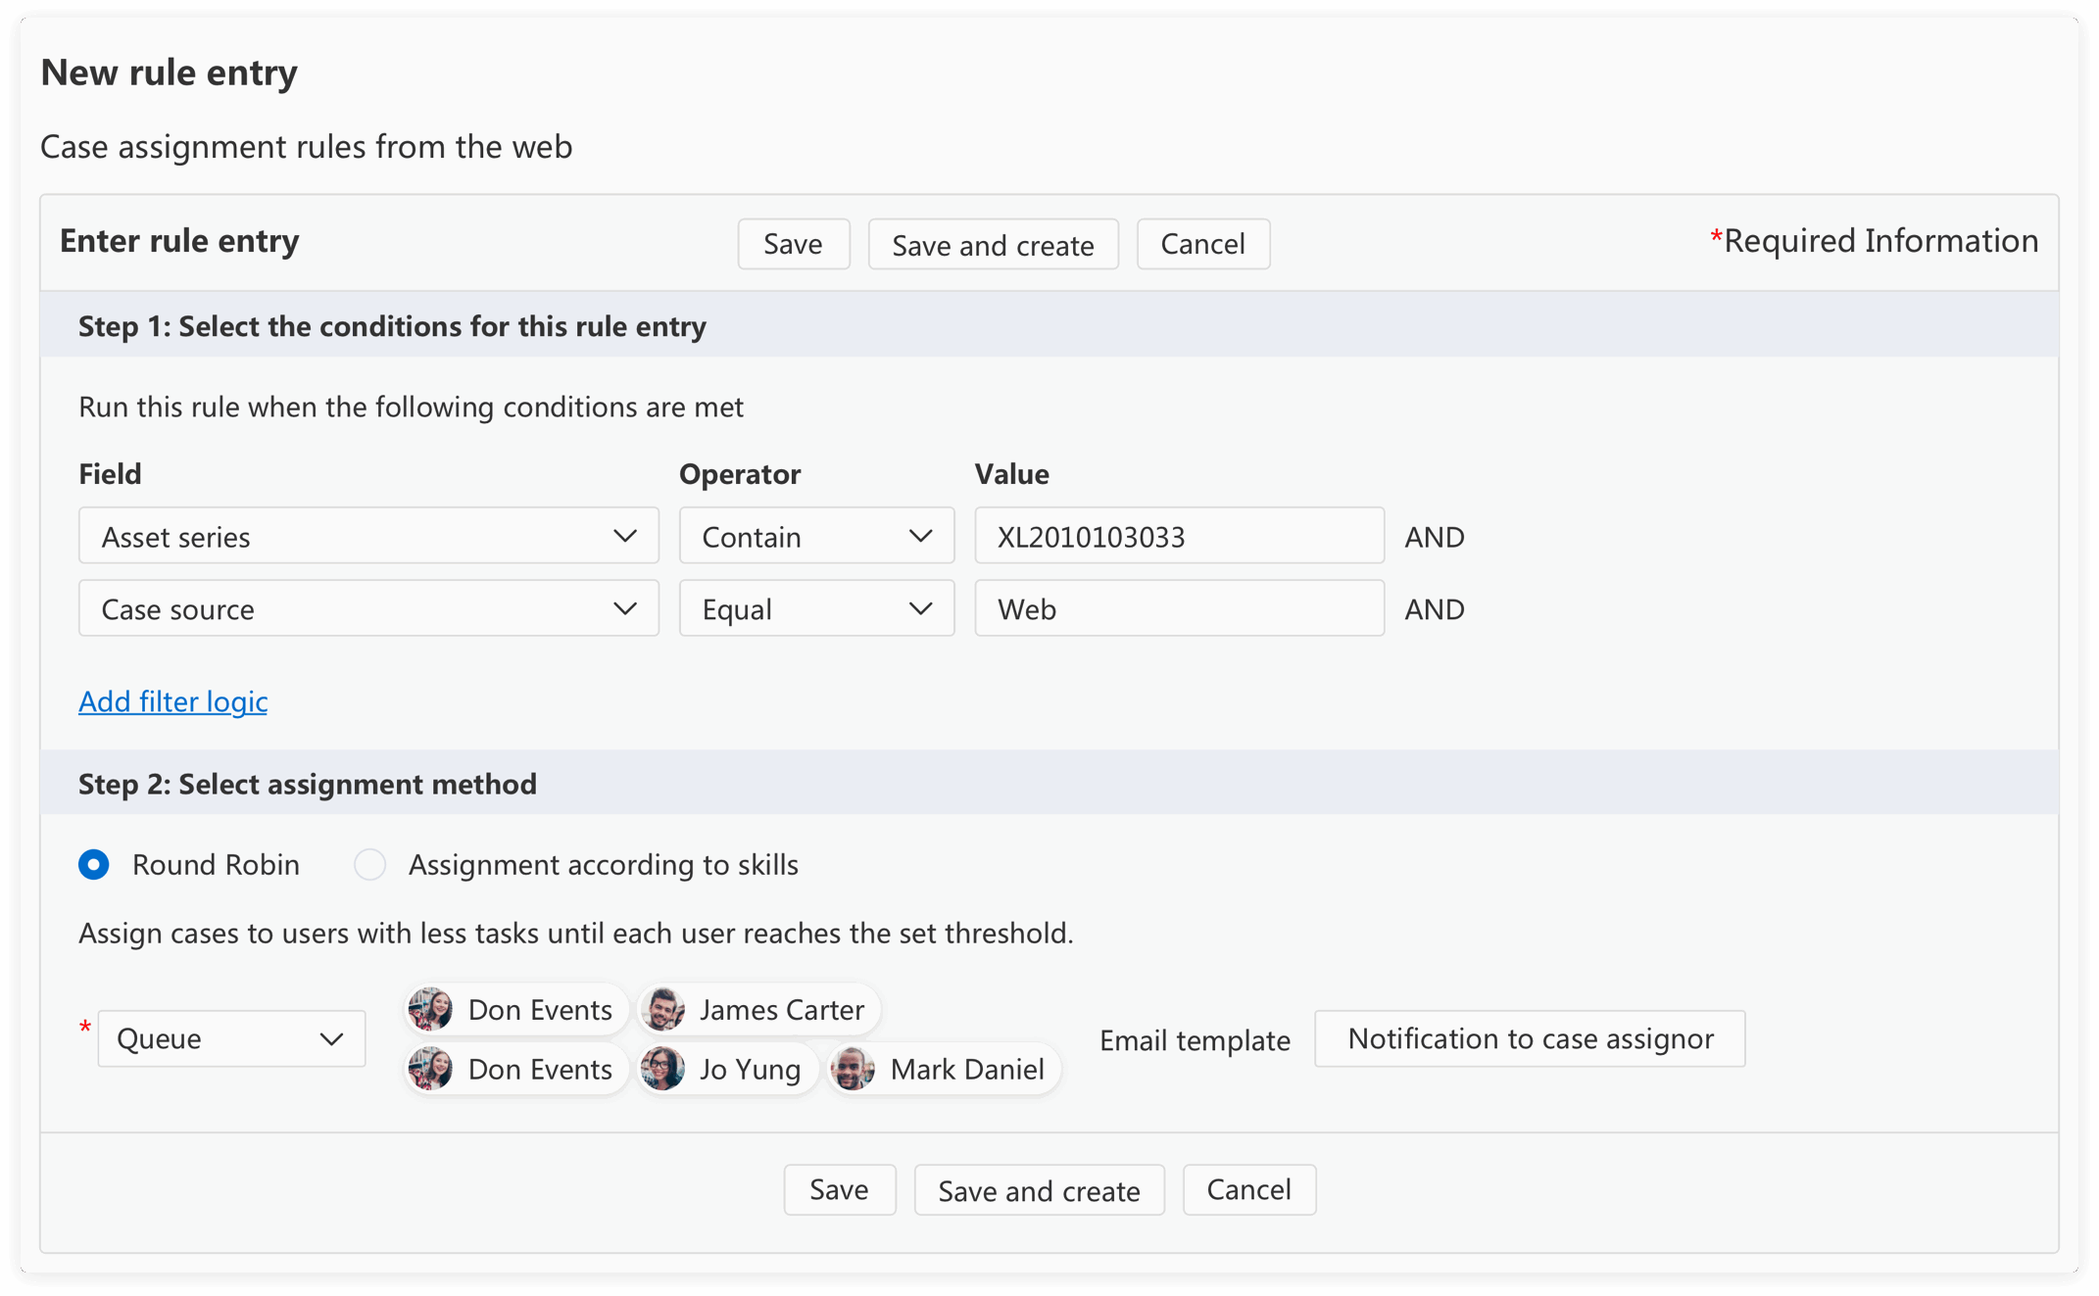The width and height of the screenshot is (2099, 1296).
Task: Open the Asset series field dropdown
Action: click(368, 536)
